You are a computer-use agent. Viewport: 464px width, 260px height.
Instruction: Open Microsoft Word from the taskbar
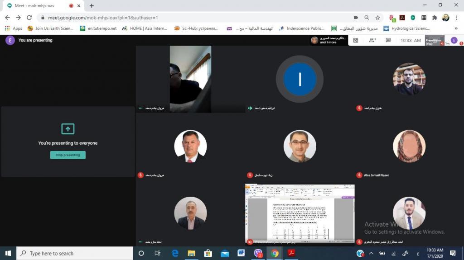pyautogui.click(x=241, y=253)
